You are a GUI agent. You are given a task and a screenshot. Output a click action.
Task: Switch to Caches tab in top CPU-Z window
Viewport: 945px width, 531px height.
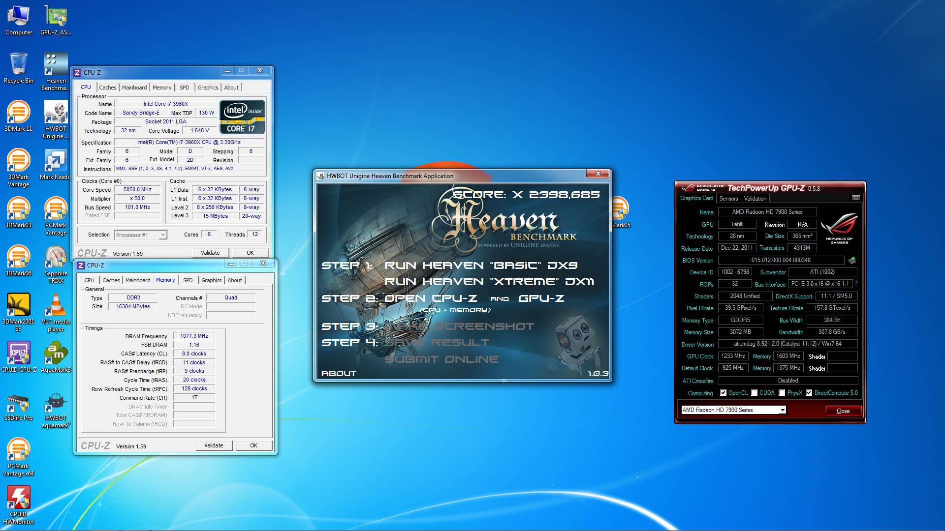pyautogui.click(x=107, y=88)
